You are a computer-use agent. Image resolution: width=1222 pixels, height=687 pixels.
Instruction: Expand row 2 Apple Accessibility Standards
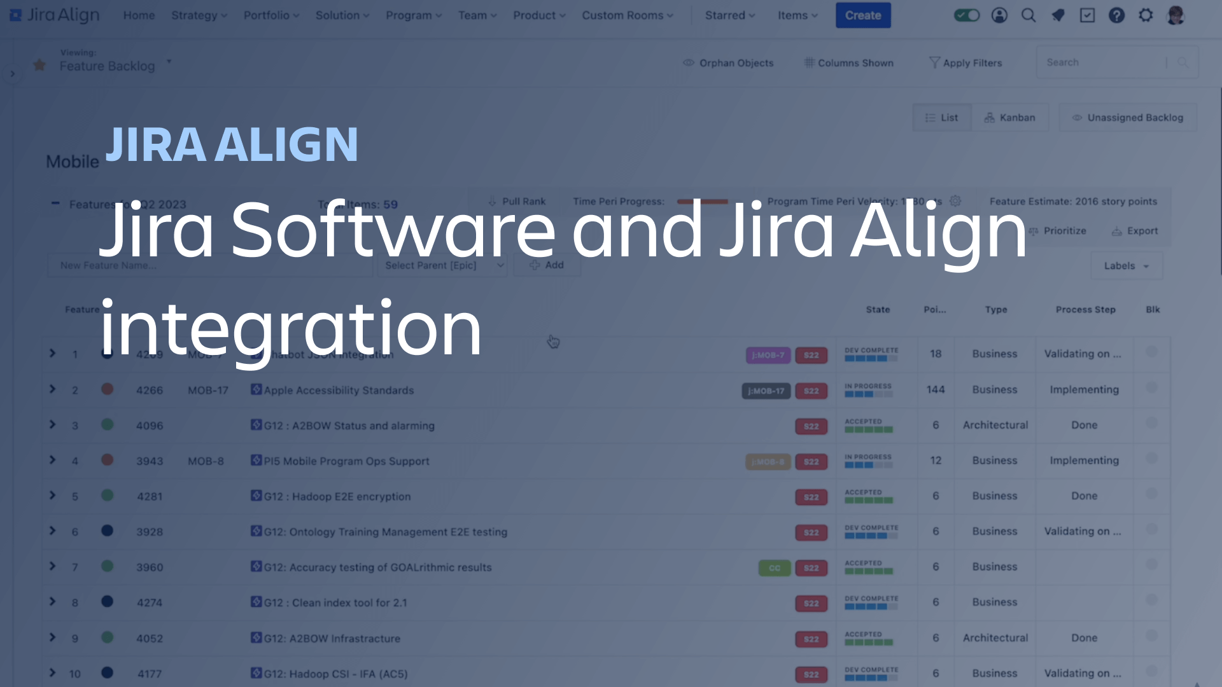(52, 389)
